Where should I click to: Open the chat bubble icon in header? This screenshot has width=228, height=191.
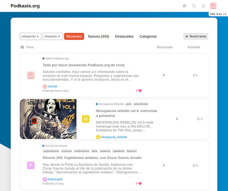pyautogui.click(x=184, y=6)
